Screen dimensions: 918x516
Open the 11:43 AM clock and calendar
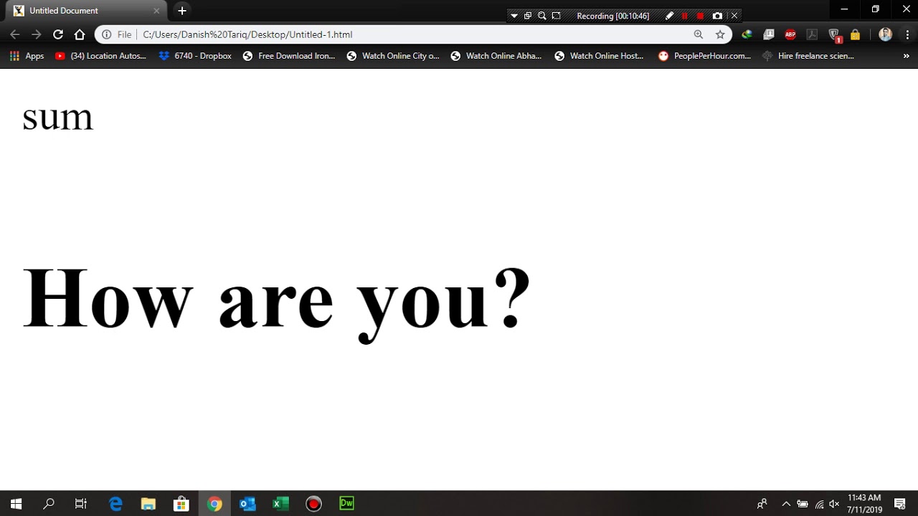pos(864,504)
